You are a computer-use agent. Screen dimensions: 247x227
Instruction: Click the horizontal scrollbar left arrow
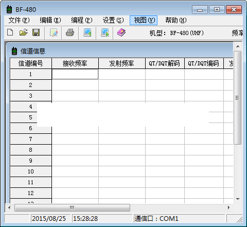9,208
